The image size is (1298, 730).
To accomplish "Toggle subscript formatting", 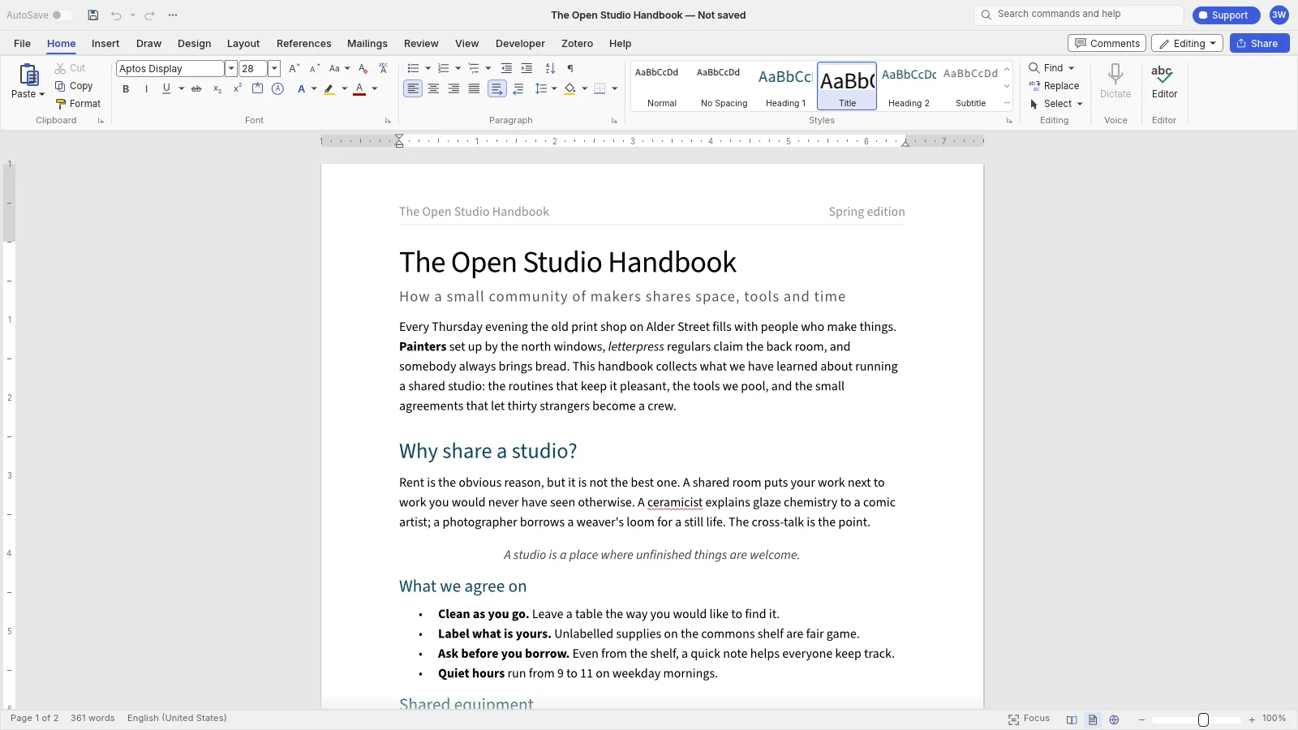I will pyautogui.click(x=217, y=89).
